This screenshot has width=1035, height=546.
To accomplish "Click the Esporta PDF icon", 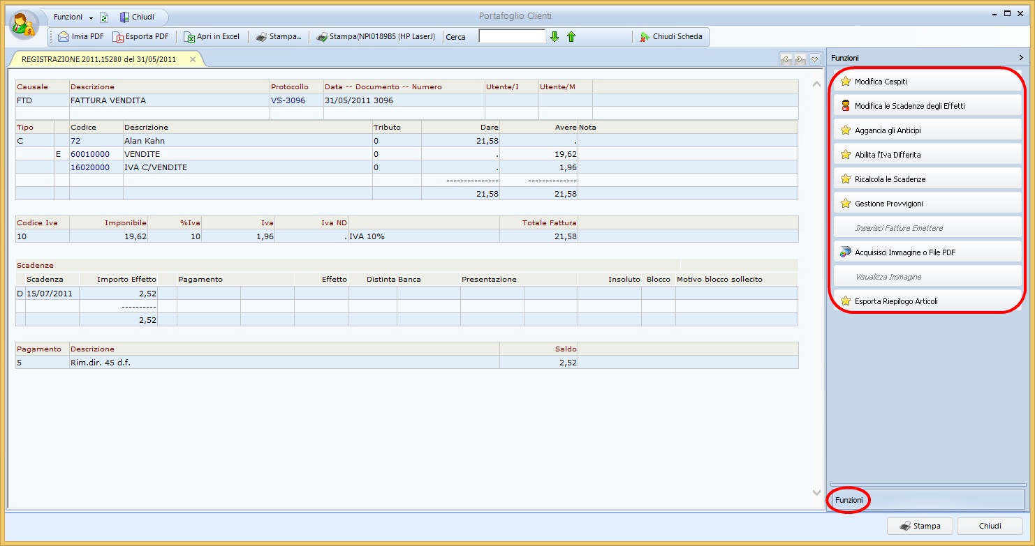I will point(118,37).
